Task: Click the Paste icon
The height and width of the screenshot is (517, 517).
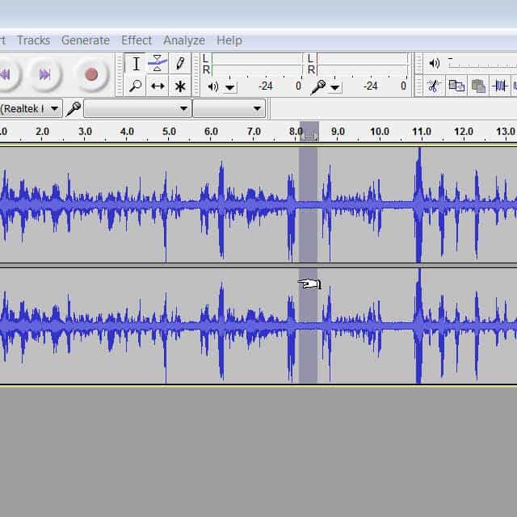Action: tap(478, 86)
